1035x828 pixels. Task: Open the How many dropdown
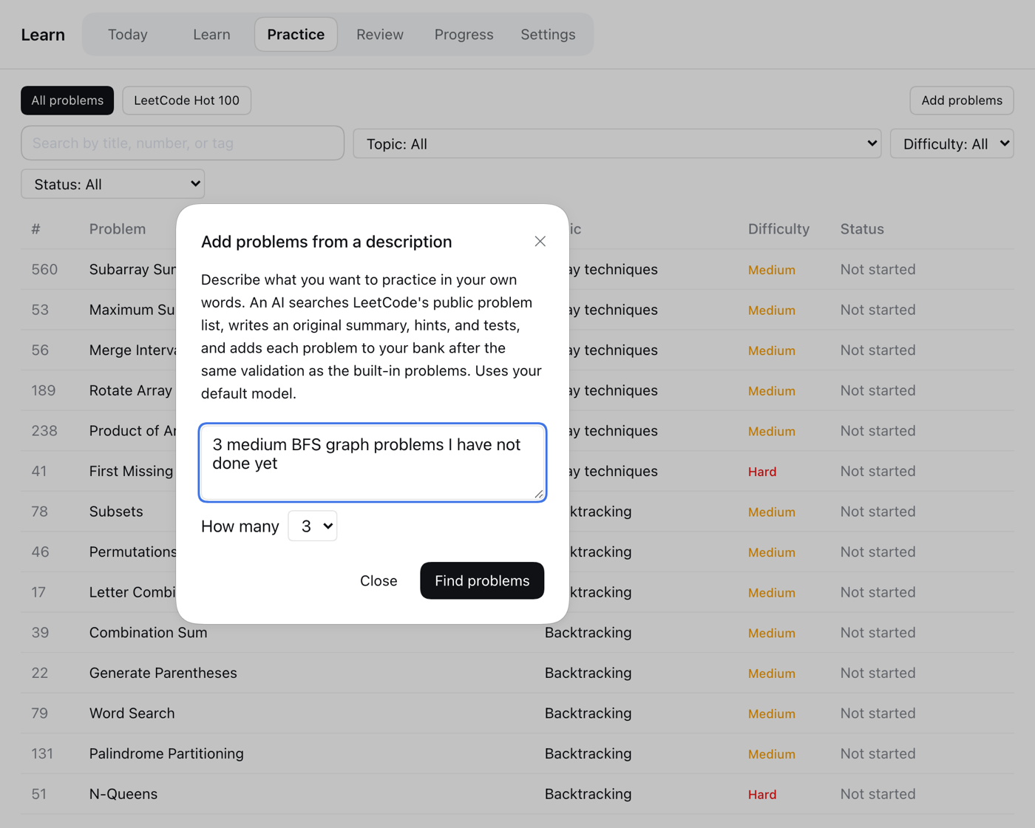click(312, 526)
